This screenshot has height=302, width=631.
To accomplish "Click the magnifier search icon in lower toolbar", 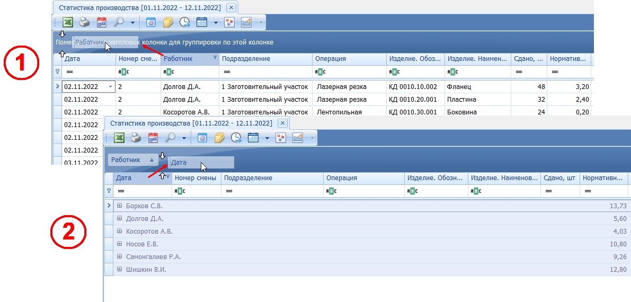I will point(170,138).
